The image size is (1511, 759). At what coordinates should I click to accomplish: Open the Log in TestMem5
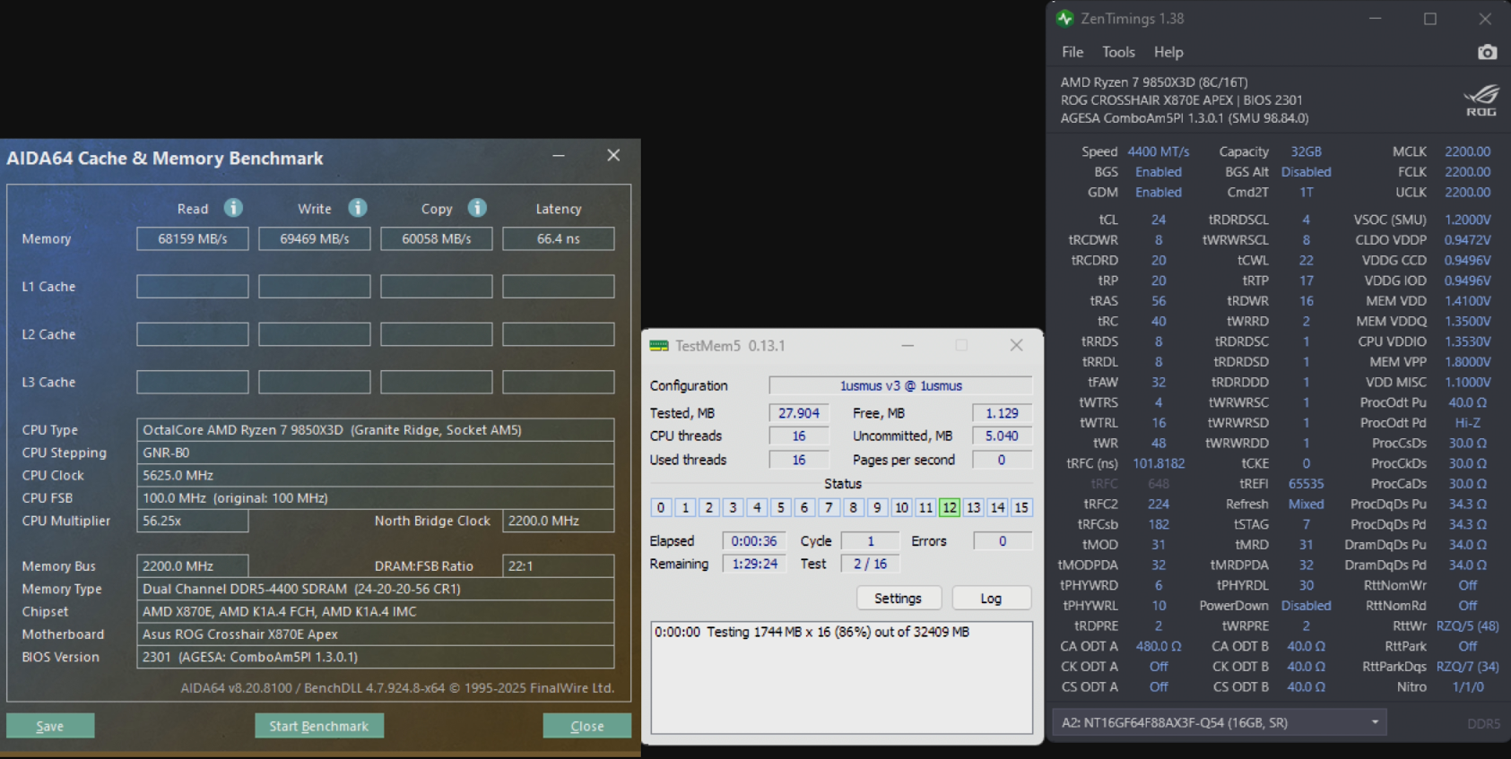pyautogui.click(x=991, y=598)
